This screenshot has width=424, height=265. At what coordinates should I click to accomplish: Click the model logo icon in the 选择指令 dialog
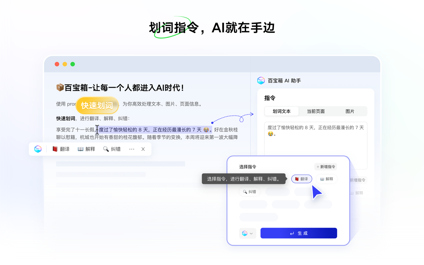pyautogui.click(x=245, y=233)
